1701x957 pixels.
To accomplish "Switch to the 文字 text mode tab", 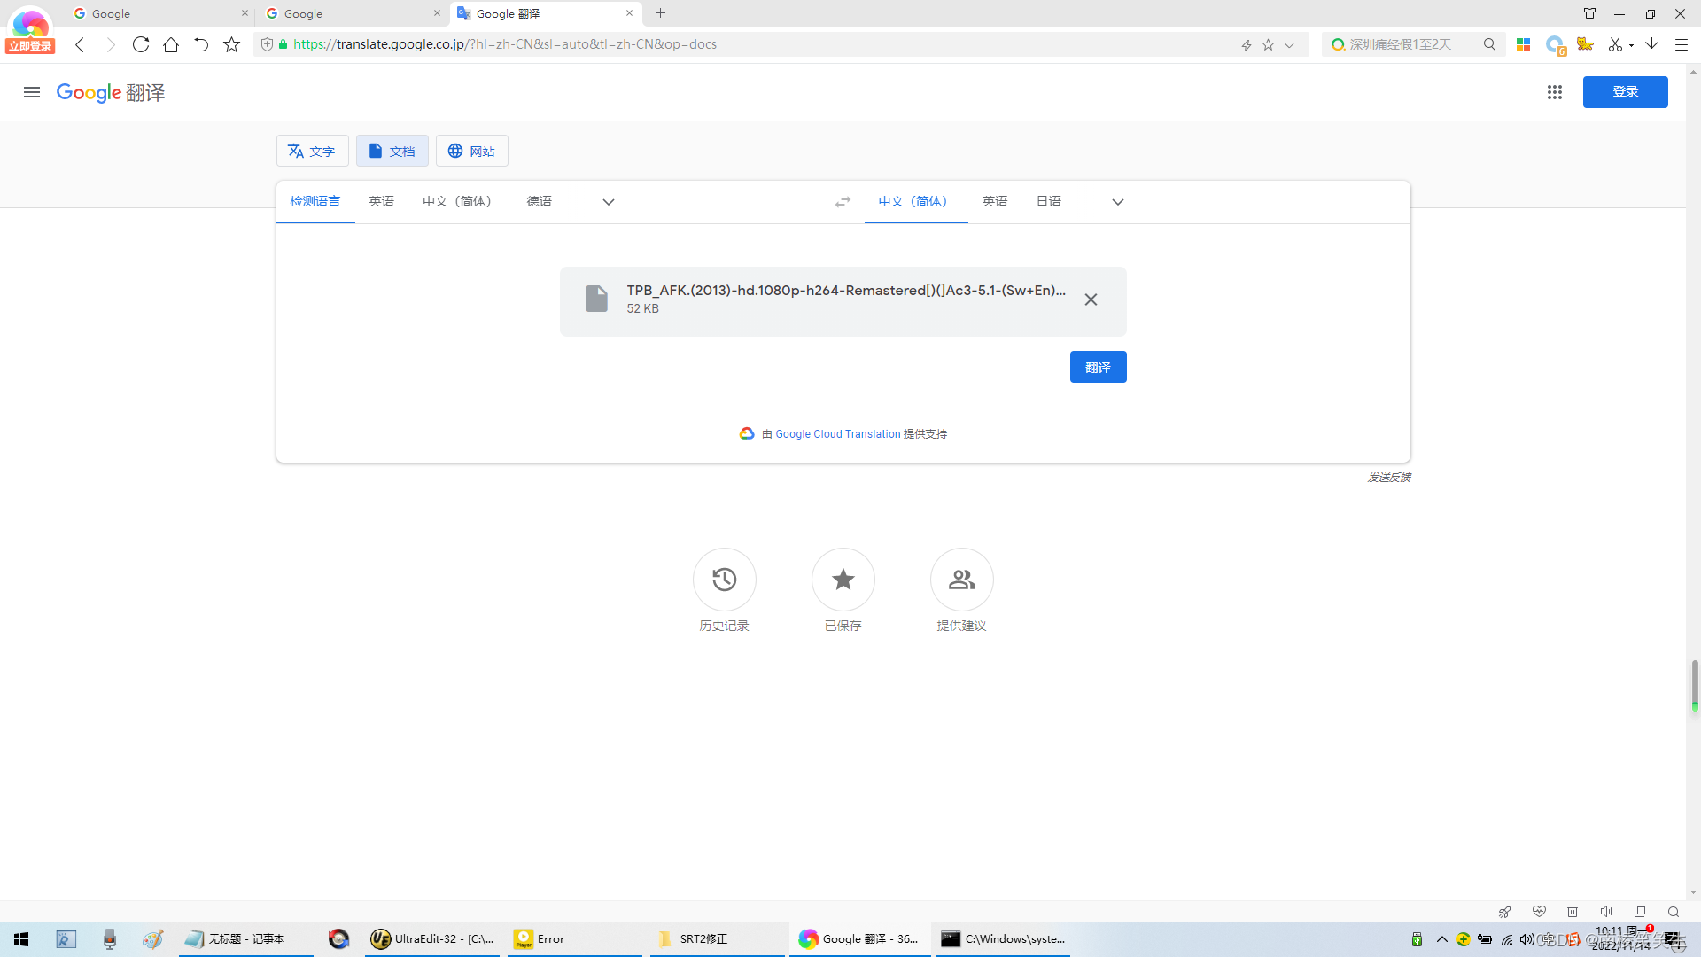I will pos(312,152).
